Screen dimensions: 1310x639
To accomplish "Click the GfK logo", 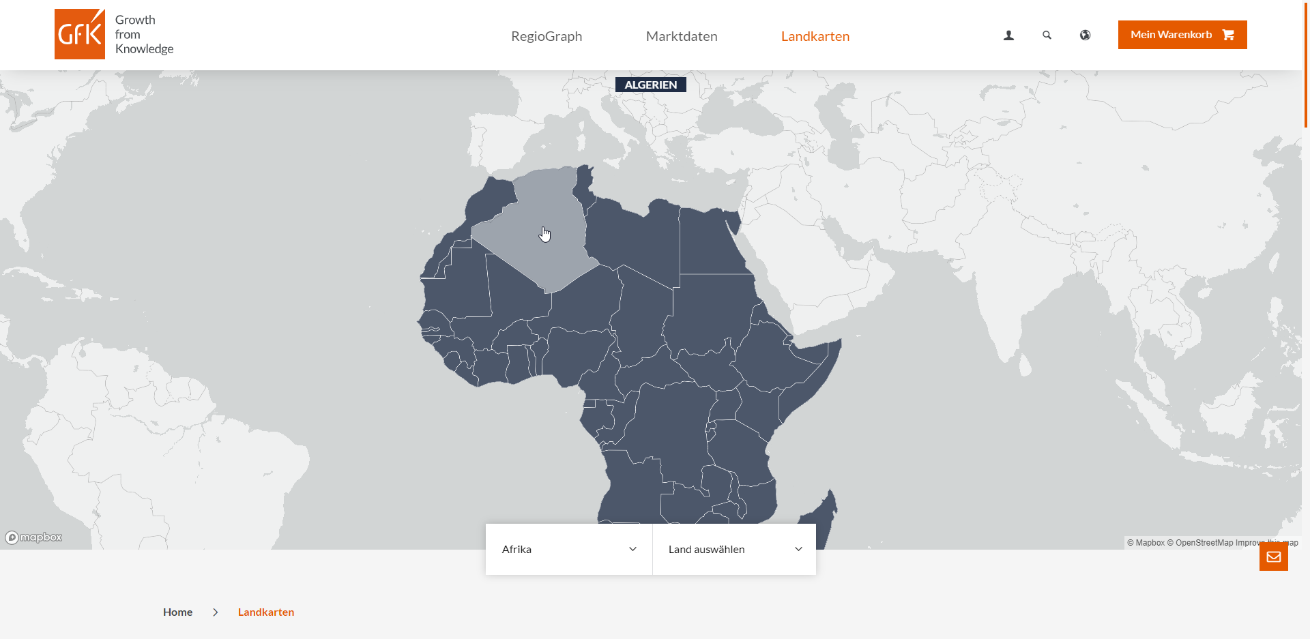I will [x=80, y=34].
